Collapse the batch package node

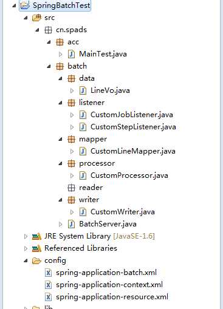(x=49, y=67)
